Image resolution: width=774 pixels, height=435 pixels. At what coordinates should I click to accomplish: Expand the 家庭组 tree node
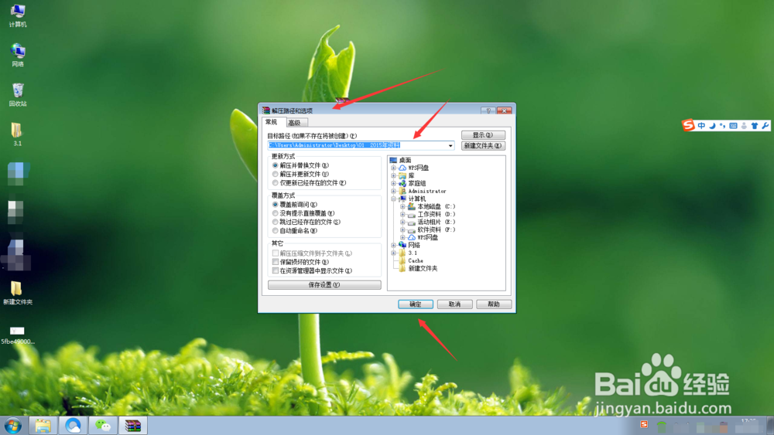pyautogui.click(x=393, y=183)
